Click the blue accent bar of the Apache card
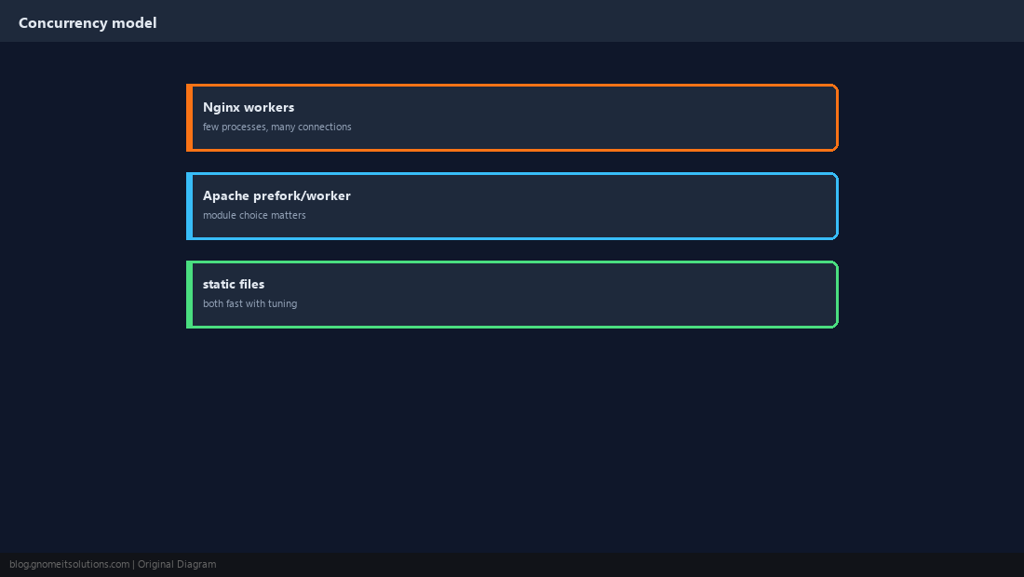The image size is (1024, 577). (189, 207)
